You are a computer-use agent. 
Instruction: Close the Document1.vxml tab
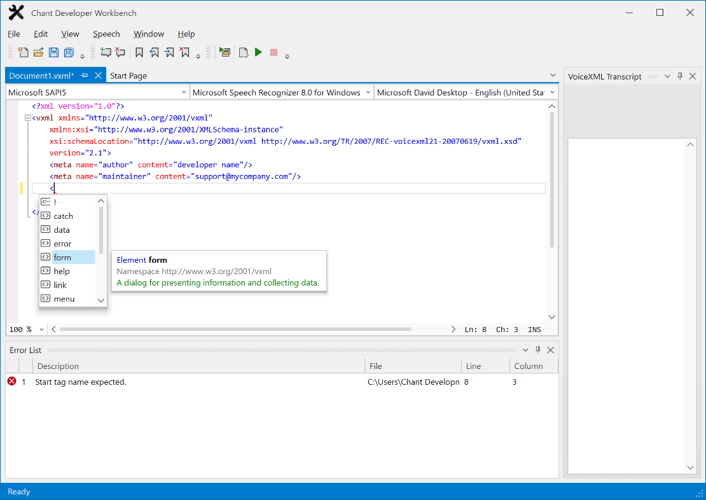(x=98, y=76)
